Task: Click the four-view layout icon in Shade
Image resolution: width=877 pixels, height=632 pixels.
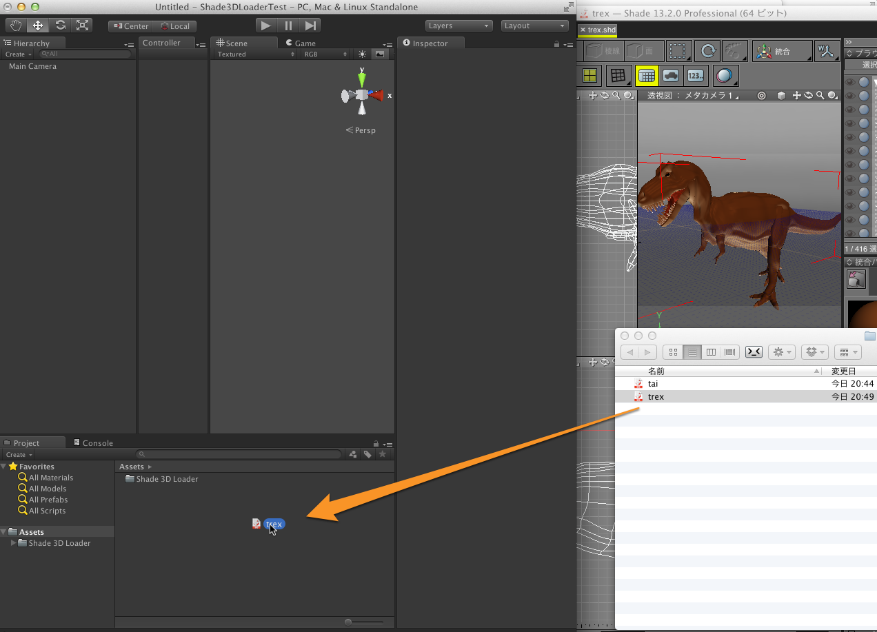Action: [x=590, y=76]
